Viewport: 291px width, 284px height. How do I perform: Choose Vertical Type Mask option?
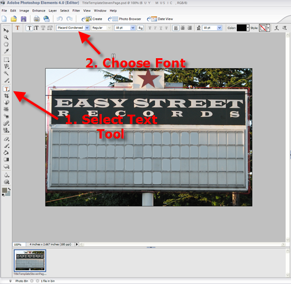coord(50,28)
